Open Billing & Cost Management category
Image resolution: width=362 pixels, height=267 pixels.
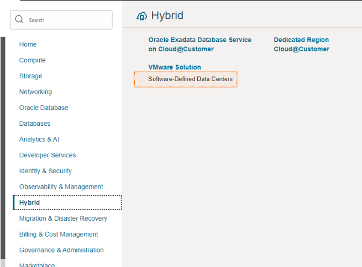pyautogui.click(x=59, y=234)
